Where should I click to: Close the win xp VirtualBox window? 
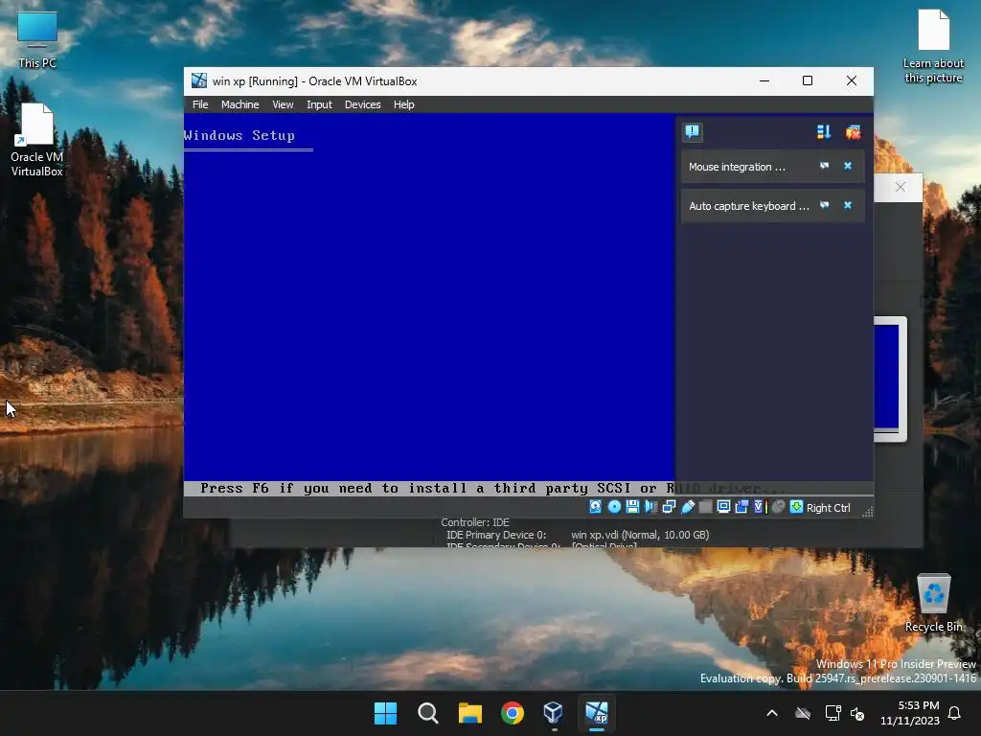[852, 80]
